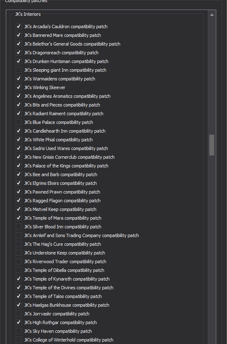Disable JK's Bannered Mare compatibility patch
The height and width of the screenshot is (344, 227).
click(19, 35)
